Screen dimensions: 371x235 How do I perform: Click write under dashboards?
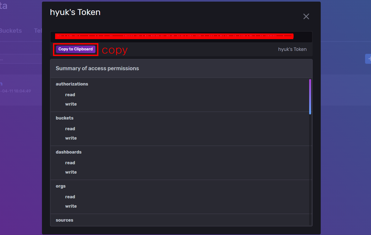71,172
